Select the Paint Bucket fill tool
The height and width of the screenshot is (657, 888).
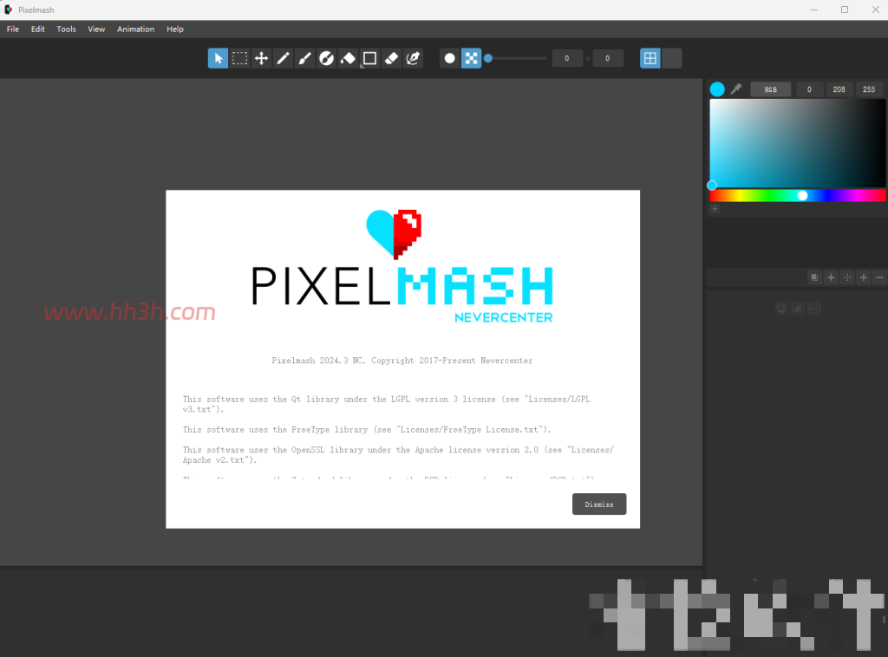(348, 58)
